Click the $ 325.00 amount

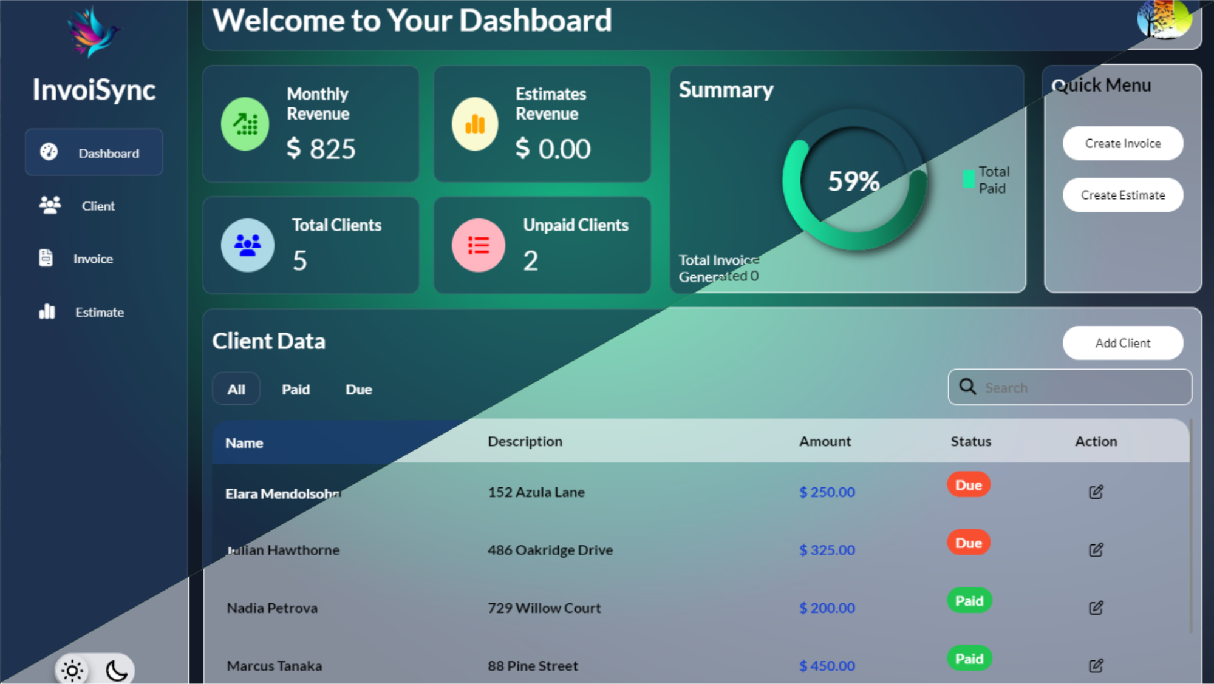coord(827,550)
